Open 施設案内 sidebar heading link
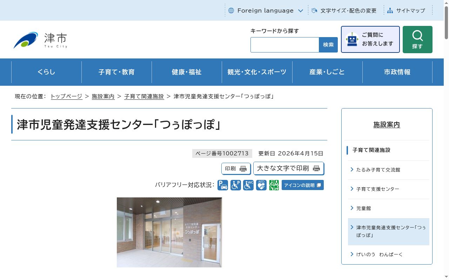Viewport: 449px width, 280px height. tap(387, 125)
